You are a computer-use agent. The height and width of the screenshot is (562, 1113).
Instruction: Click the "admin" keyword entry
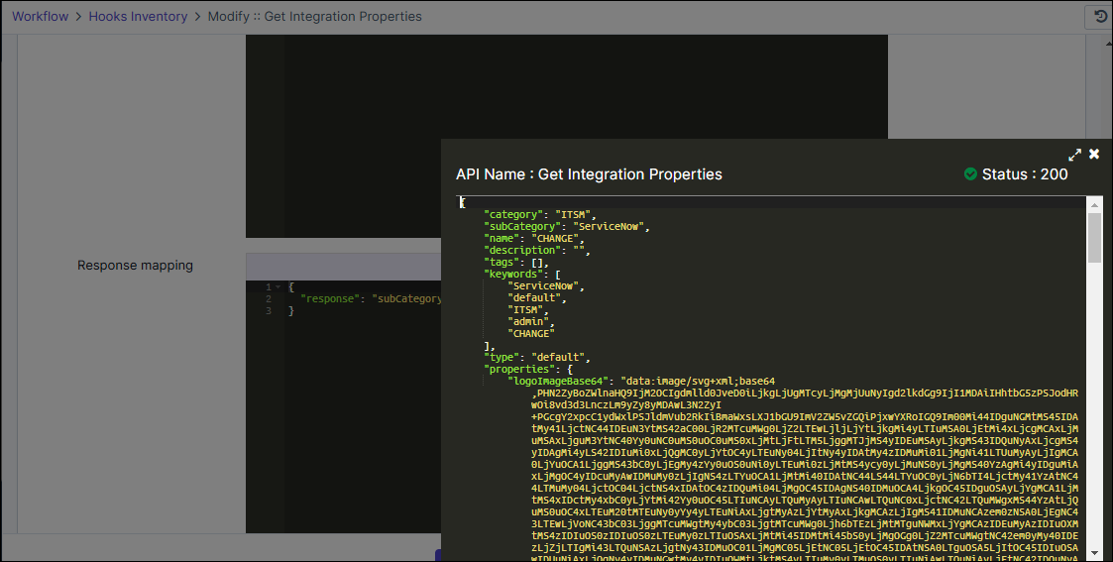531,322
